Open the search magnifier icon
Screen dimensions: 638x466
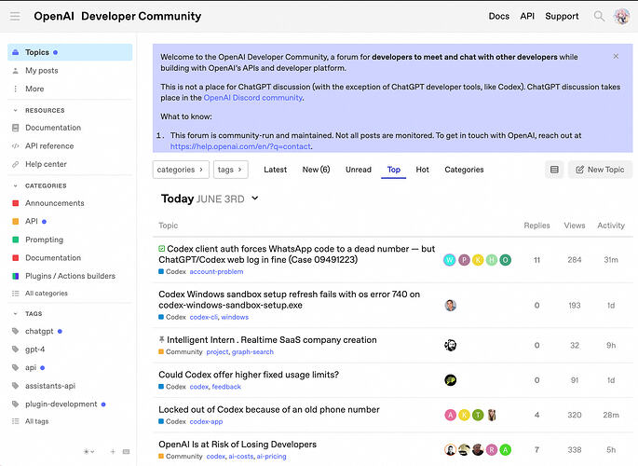coord(599,16)
